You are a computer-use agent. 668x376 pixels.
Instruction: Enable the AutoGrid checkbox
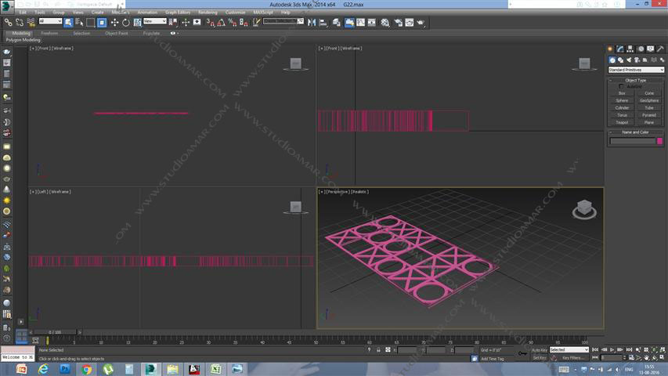[622, 86]
